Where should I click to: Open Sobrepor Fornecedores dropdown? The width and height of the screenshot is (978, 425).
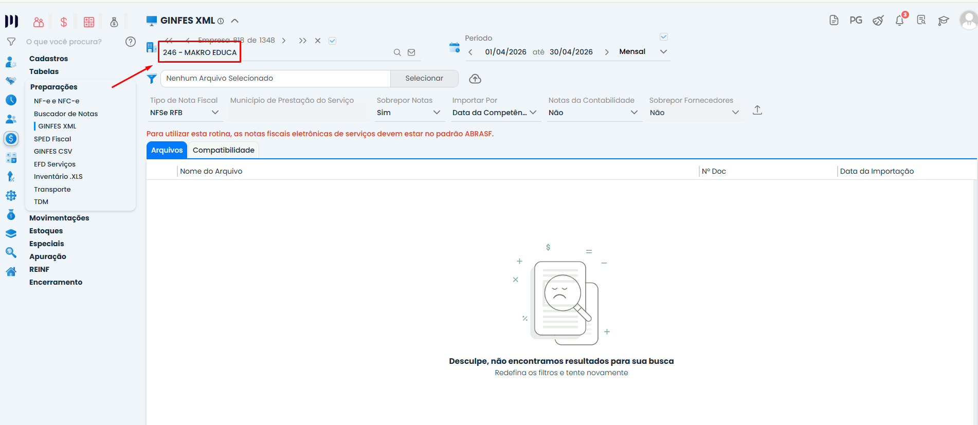coord(695,113)
